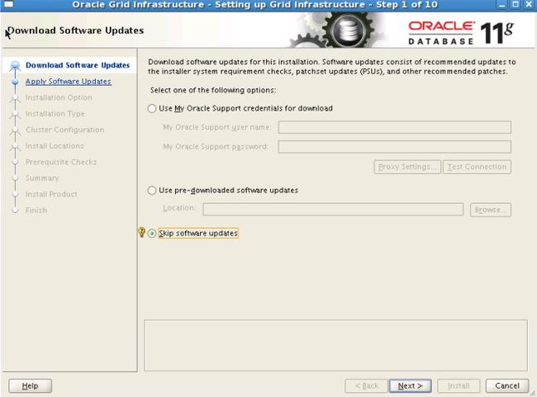The width and height of the screenshot is (537, 397).
Task: Click the hint icon beside Skip software updates
Action: coord(141,233)
